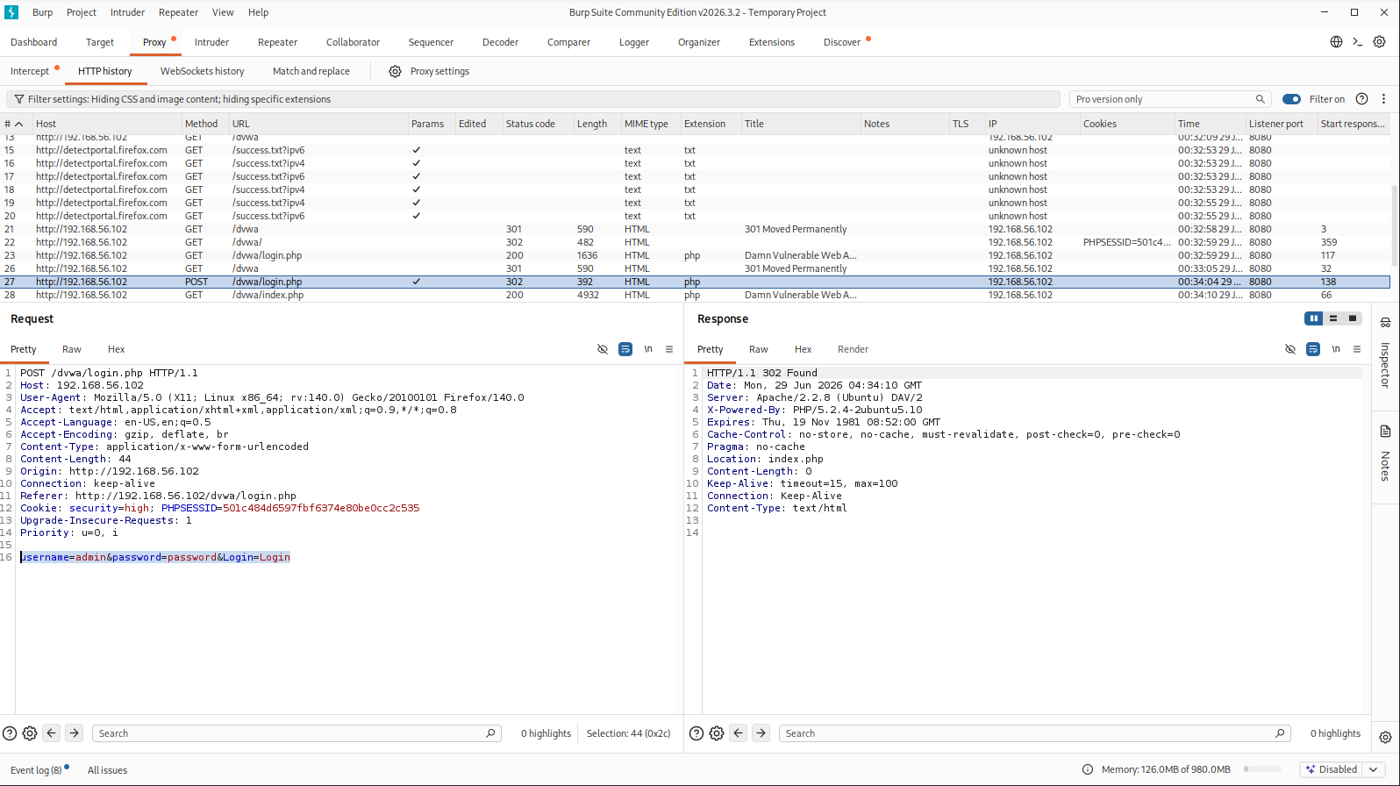Switch Response view to Hex
The height and width of the screenshot is (786, 1400).
(803, 349)
